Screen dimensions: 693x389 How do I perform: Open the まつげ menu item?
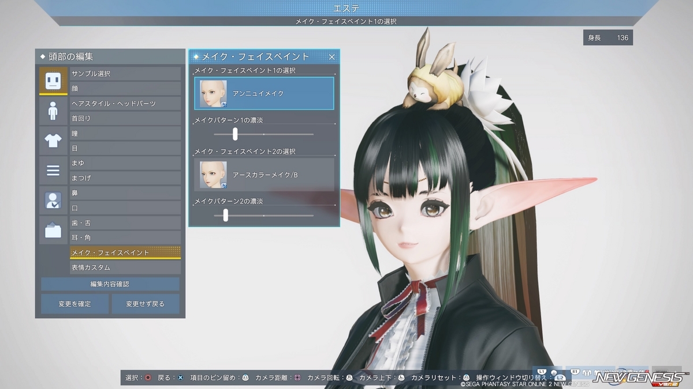(125, 178)
